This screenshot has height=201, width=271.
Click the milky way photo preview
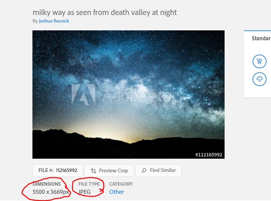pyautogui.click(x=128, y=95)
